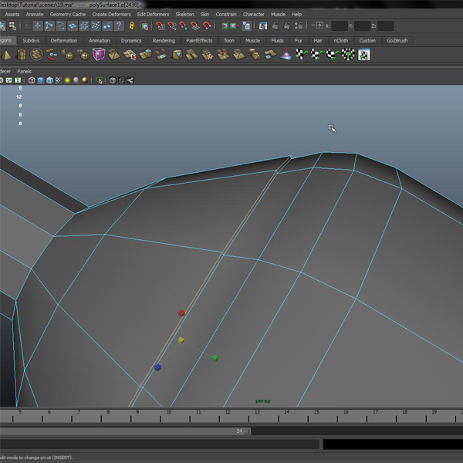This screenshot has height=463, width=463.
Task: Toggle snap to points magnet
Action: 184,26
